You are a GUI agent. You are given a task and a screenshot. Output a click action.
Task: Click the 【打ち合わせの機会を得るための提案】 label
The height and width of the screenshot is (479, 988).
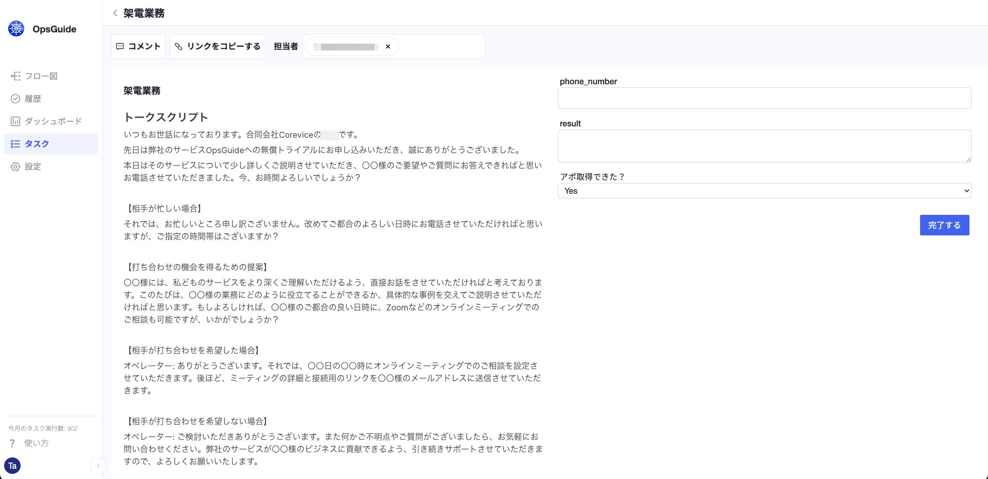tap(197, 267)
